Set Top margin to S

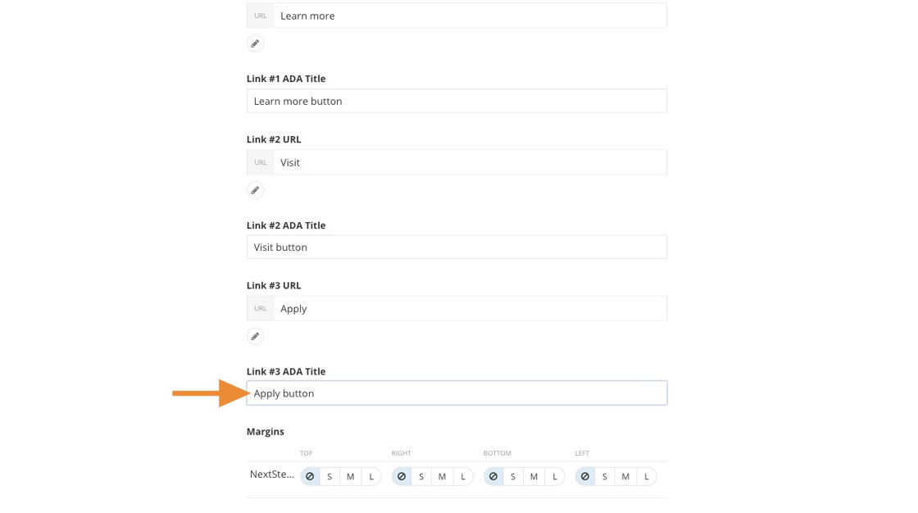pos(329,476)
